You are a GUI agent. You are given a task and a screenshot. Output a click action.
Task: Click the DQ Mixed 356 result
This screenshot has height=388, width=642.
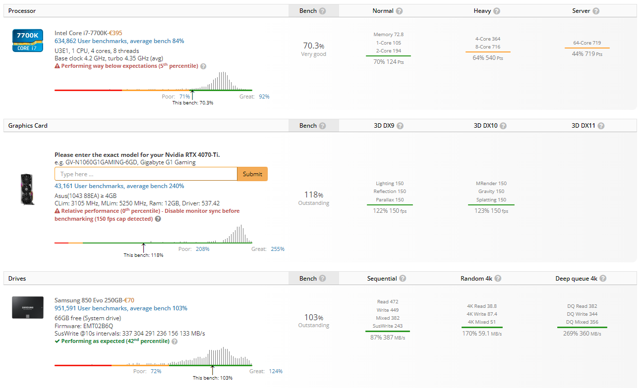coord(582,322)
